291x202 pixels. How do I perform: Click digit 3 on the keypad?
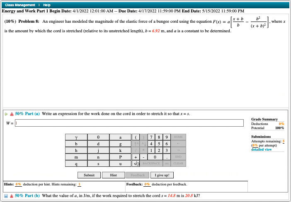167,151
